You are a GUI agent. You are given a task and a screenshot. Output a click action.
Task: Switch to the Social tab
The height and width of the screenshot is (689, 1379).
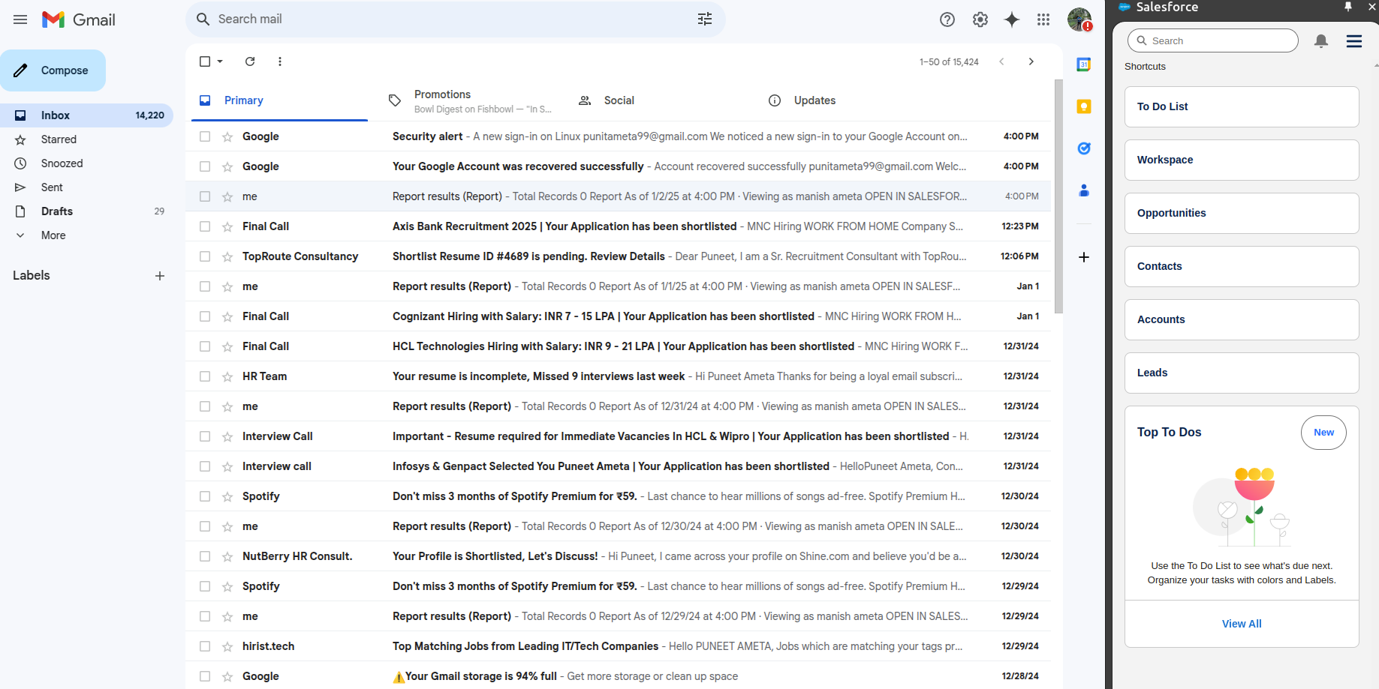619,100
